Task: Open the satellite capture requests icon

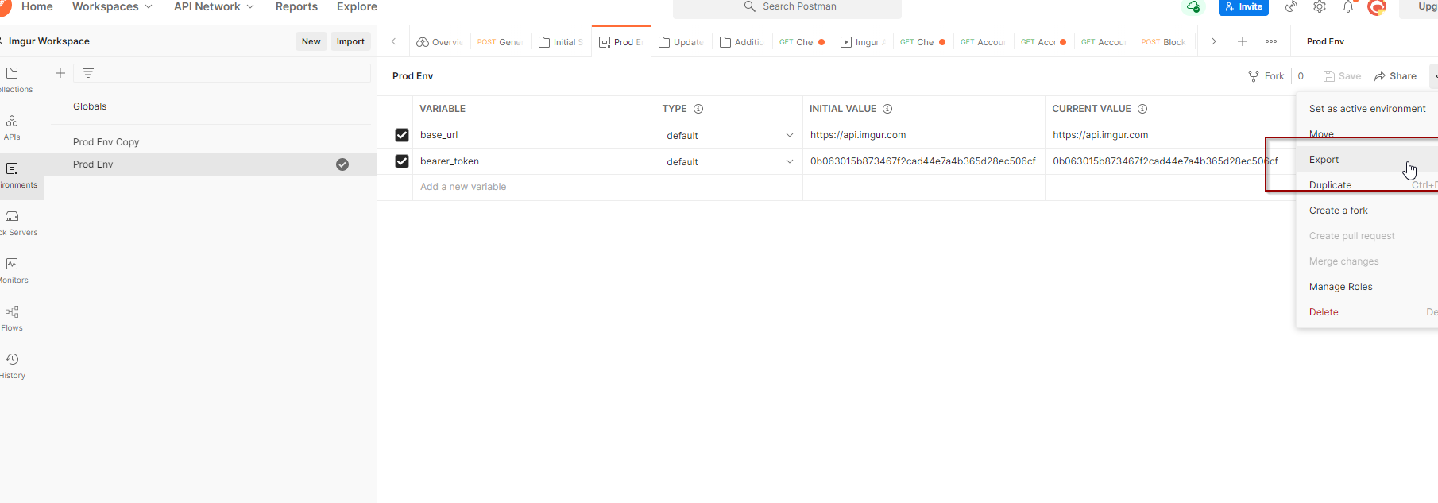Action: [x=1291, y=6]
